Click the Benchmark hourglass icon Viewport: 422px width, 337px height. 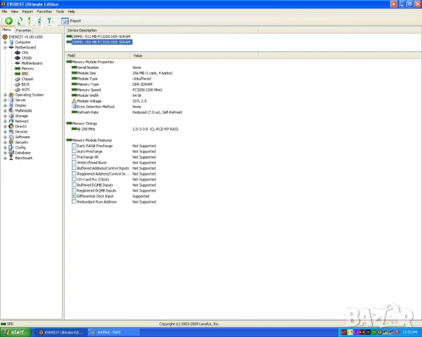tap(11, 158)
